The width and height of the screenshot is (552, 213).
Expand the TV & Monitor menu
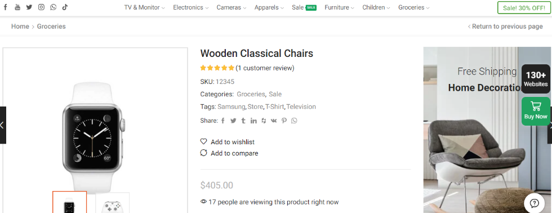(x=144, y=7)
